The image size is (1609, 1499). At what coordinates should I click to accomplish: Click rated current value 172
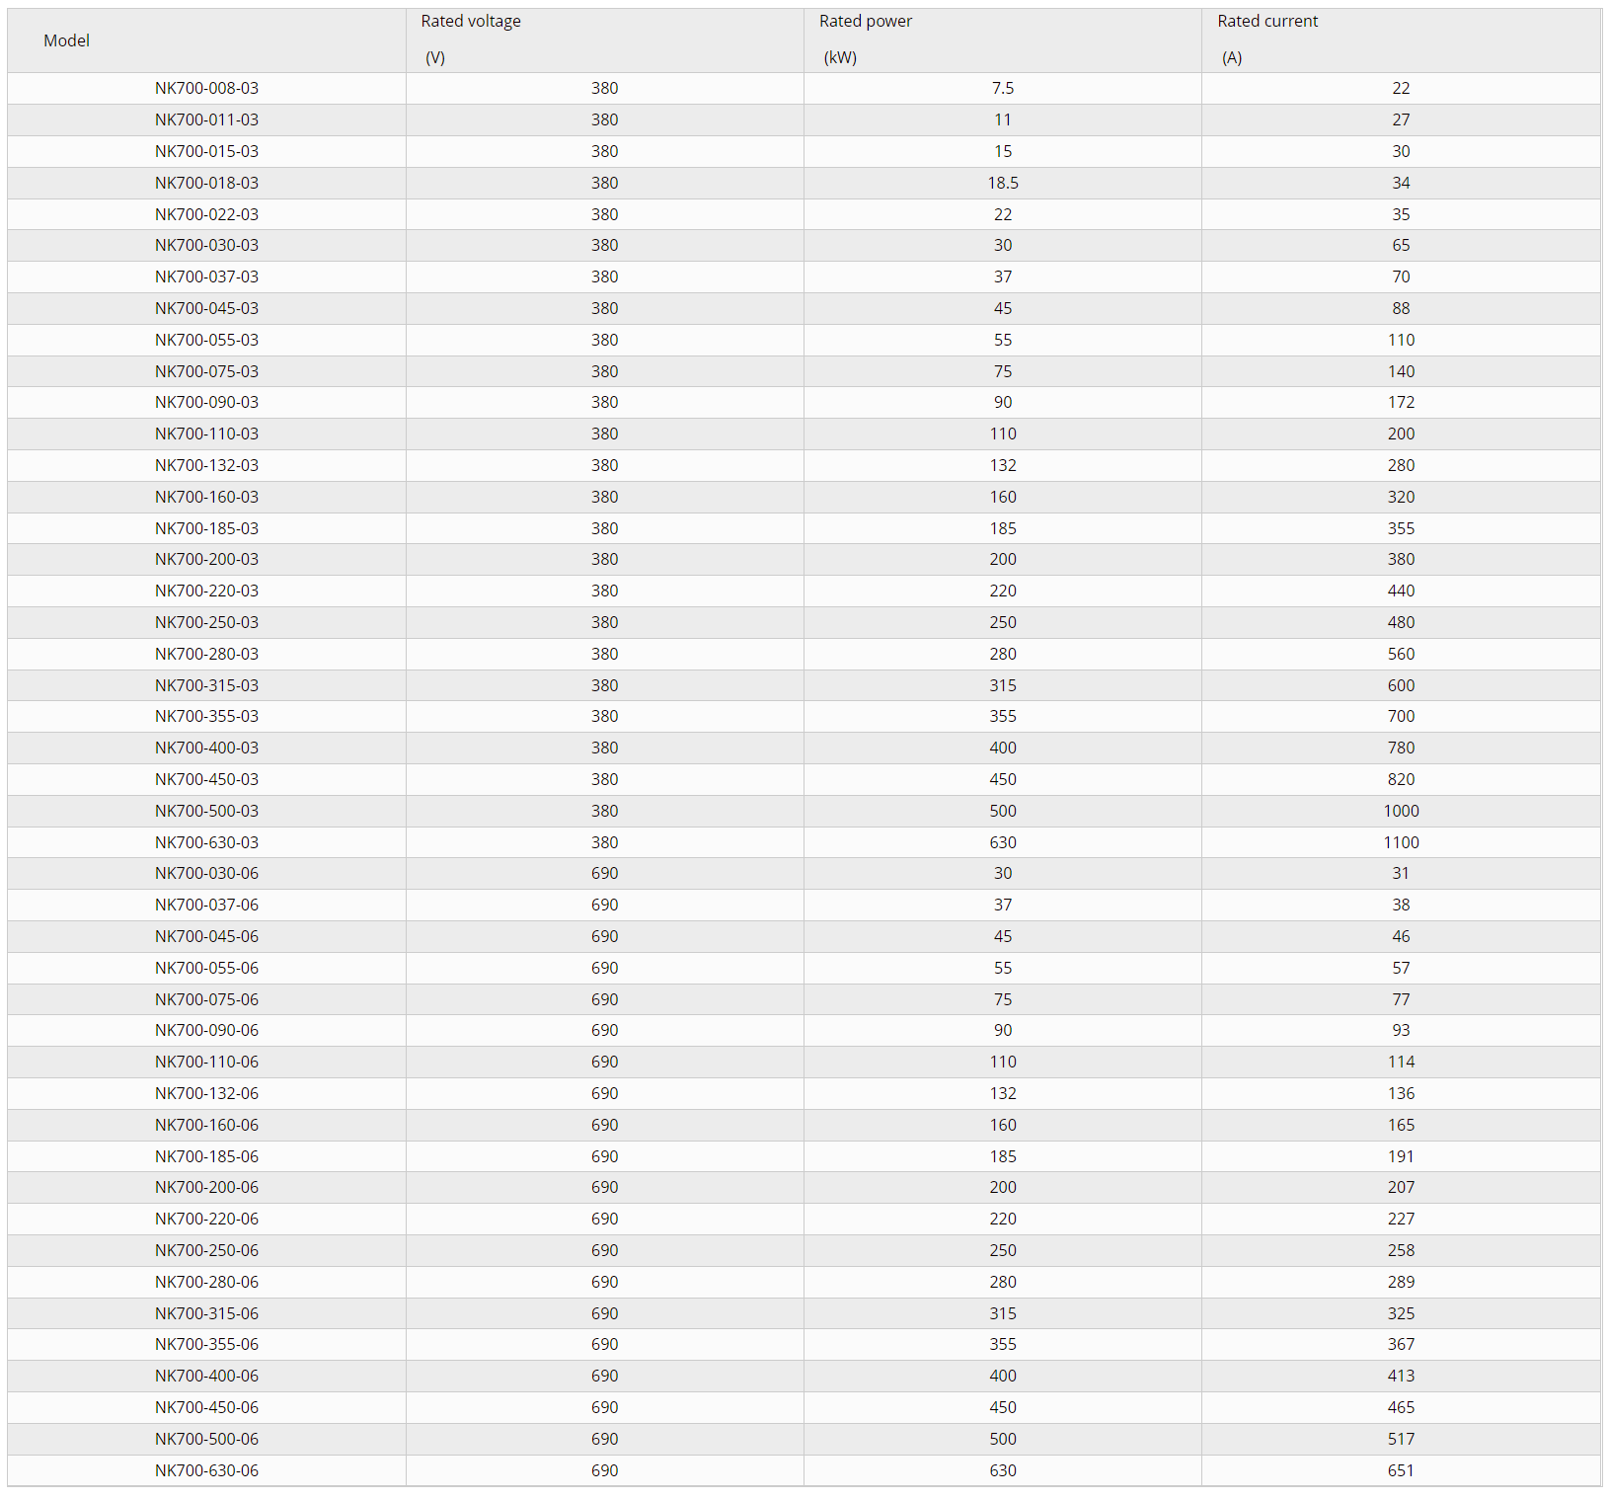1401,402
